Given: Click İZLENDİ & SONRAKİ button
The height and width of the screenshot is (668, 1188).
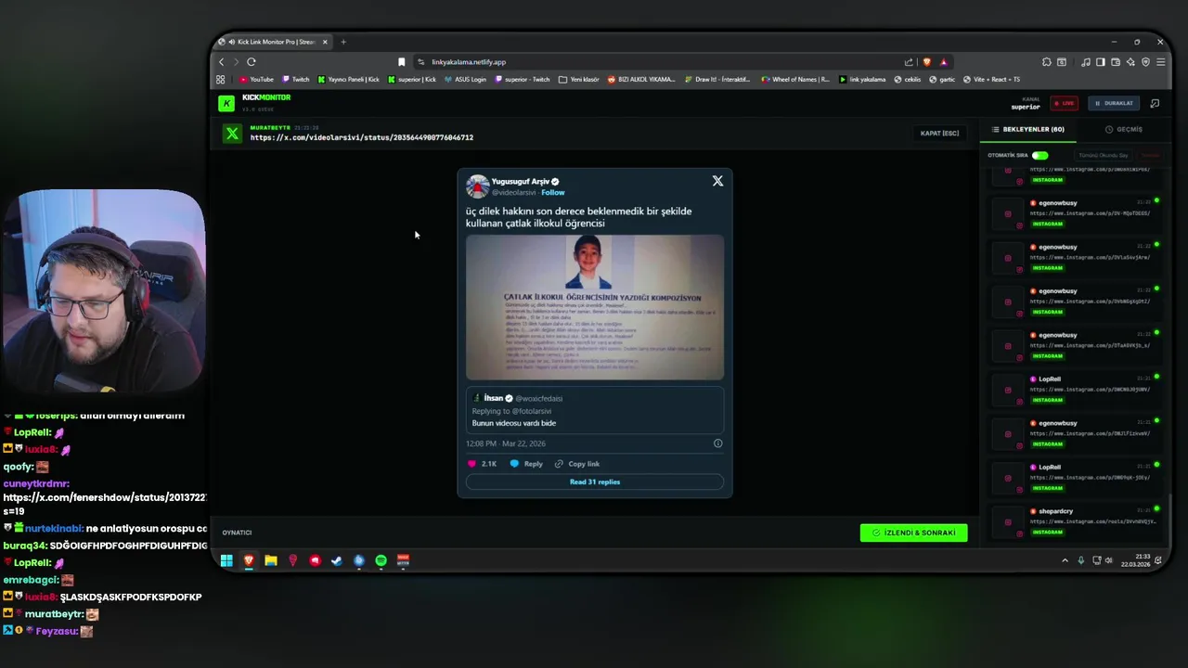Looking at the screenshot, I should point(913,533).
